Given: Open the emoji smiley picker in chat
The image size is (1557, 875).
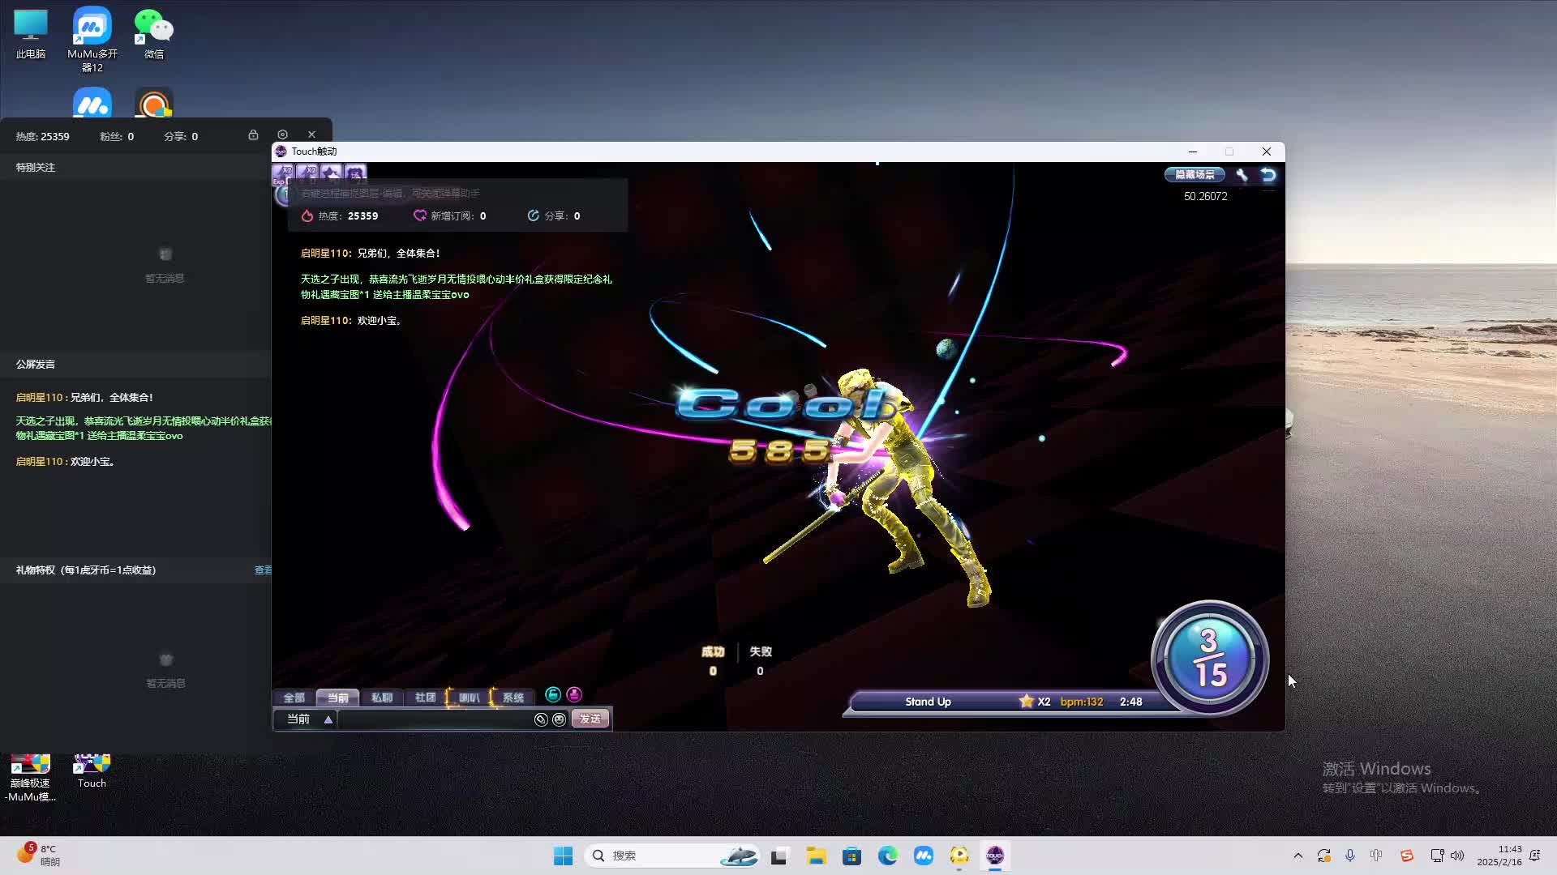Looking at the screenshot, I should tap(559, 719).
